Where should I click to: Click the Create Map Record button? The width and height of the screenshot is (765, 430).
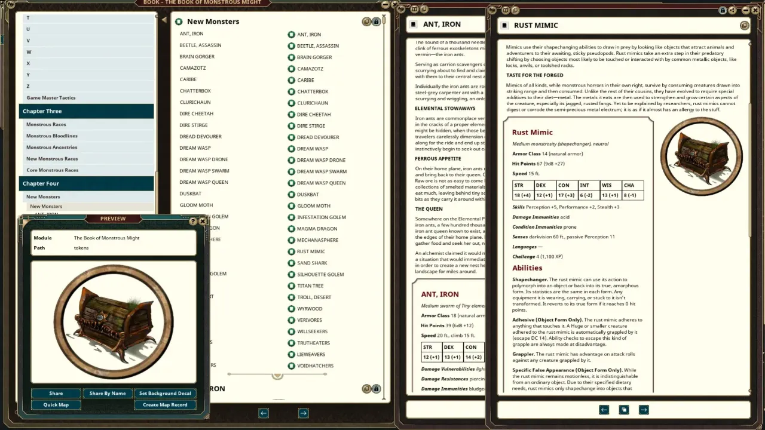point(165,405)
